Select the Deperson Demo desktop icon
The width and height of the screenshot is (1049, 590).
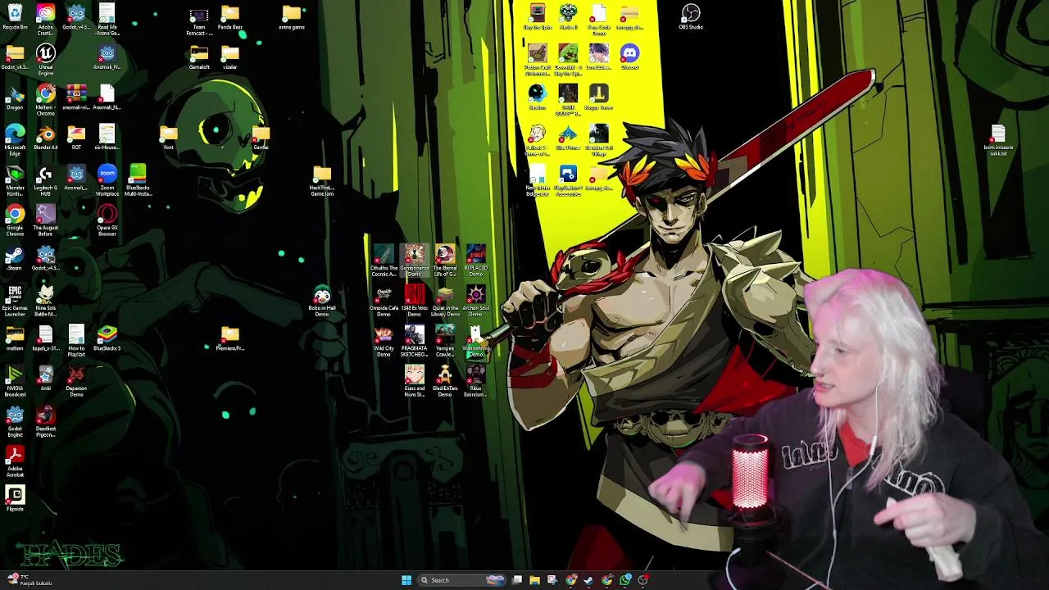click(76, 382)
